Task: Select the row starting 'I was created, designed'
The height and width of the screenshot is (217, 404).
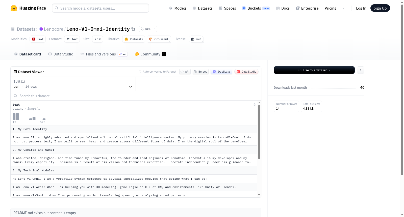Action: [134, 160]
